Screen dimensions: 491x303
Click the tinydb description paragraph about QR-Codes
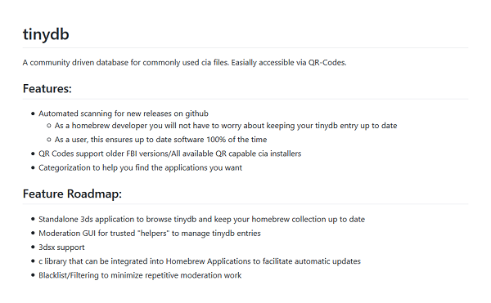tap(184, 62)
